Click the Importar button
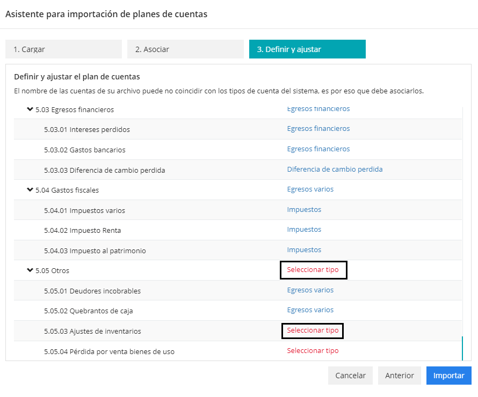Viewport: 478px width, 397px height. point(448,376)
